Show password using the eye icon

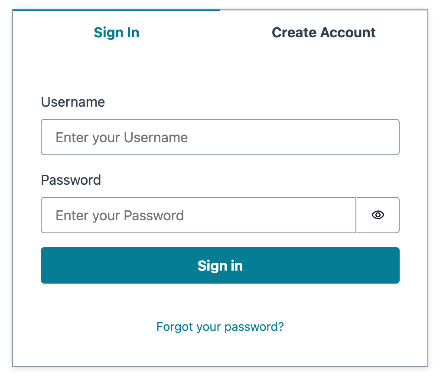point(378,215)
